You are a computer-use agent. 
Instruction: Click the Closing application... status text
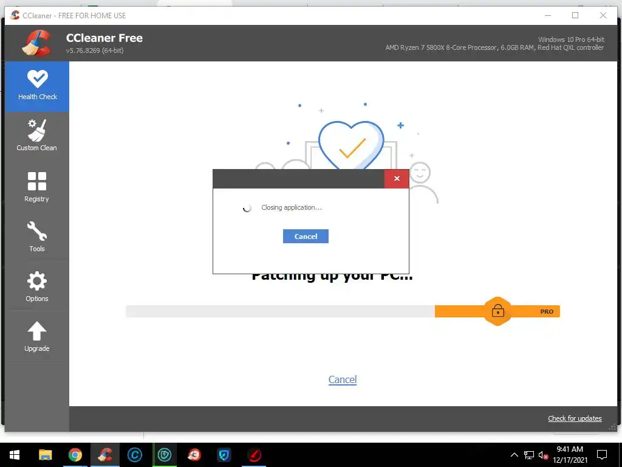292,207
